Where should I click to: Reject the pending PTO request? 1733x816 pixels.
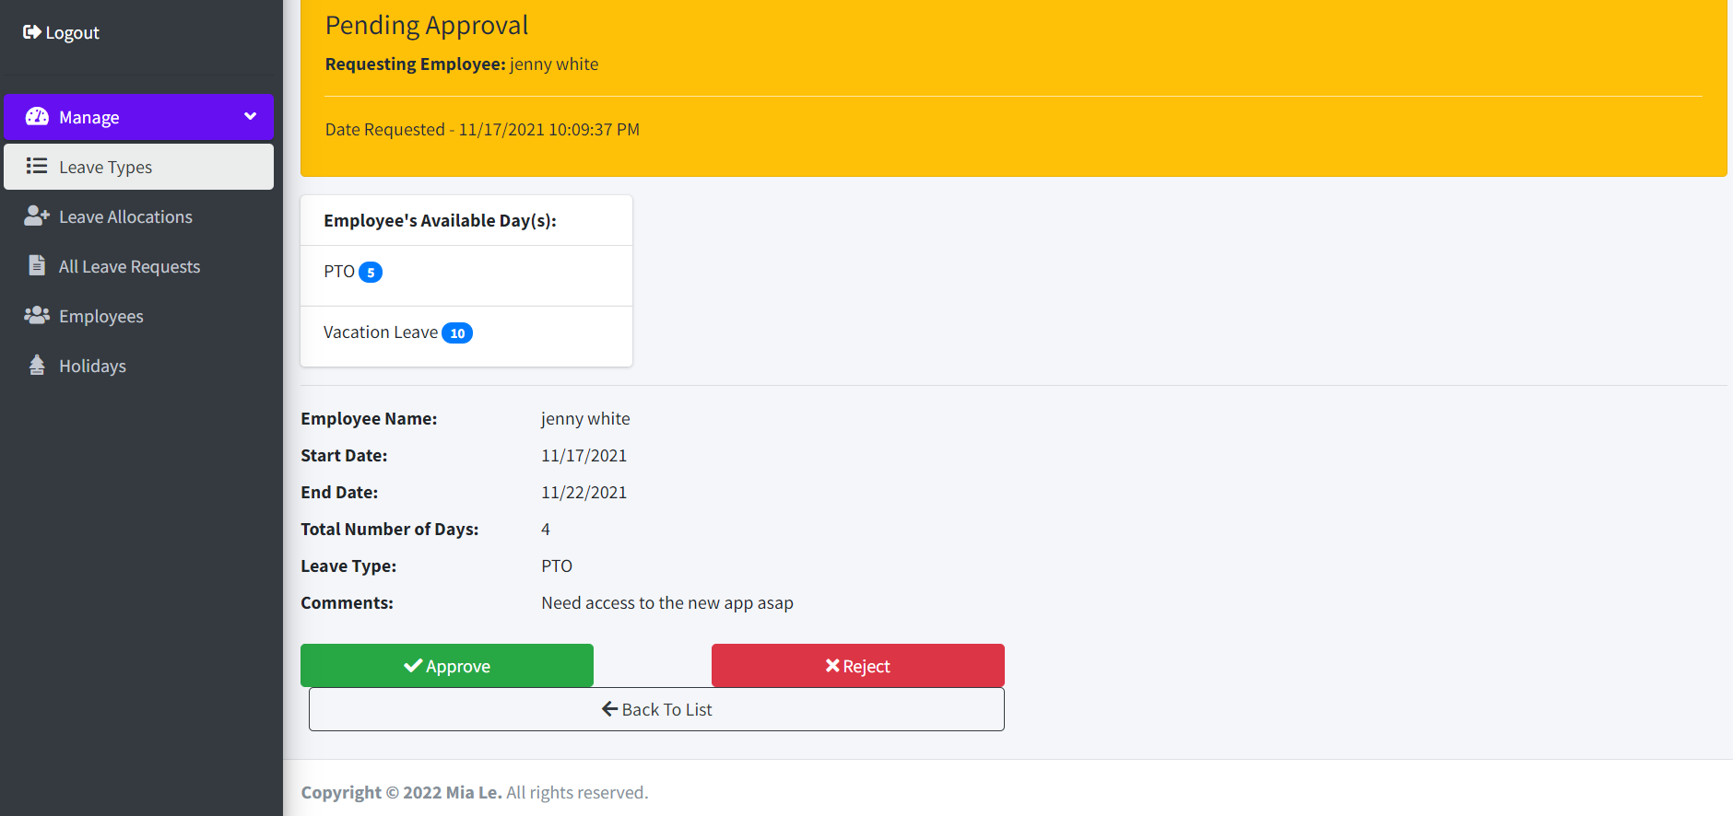[857, 665]
